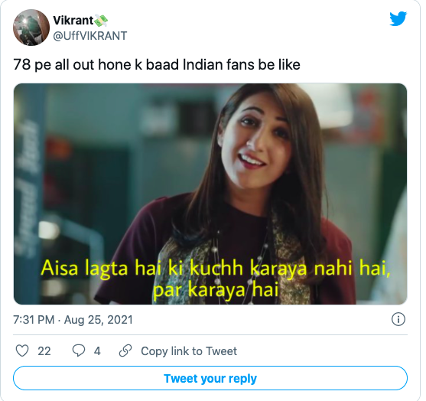426x401 pixels.
Task: Open replies via the speech bubble icon
Action: (x=79, y=350)
